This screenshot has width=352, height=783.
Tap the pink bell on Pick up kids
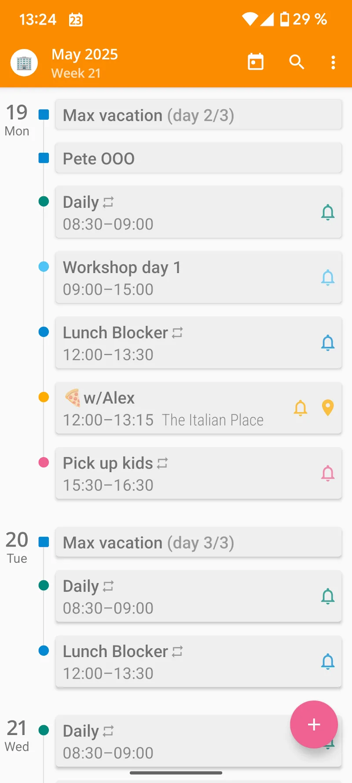point(328,473)
